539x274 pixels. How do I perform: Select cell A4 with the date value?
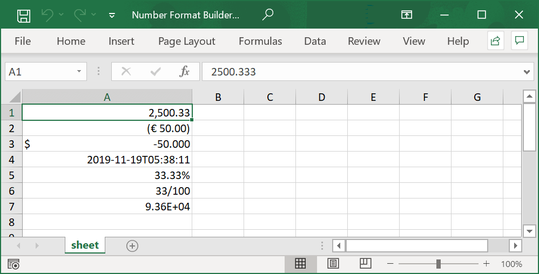(x=107, y=160)
